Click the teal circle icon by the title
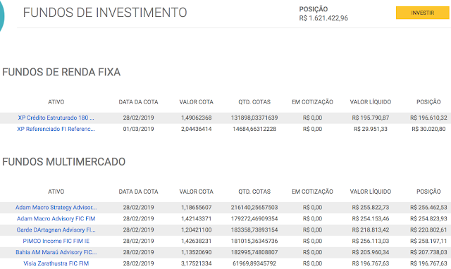This screenshot has height=269, width=451. [1, 15]
